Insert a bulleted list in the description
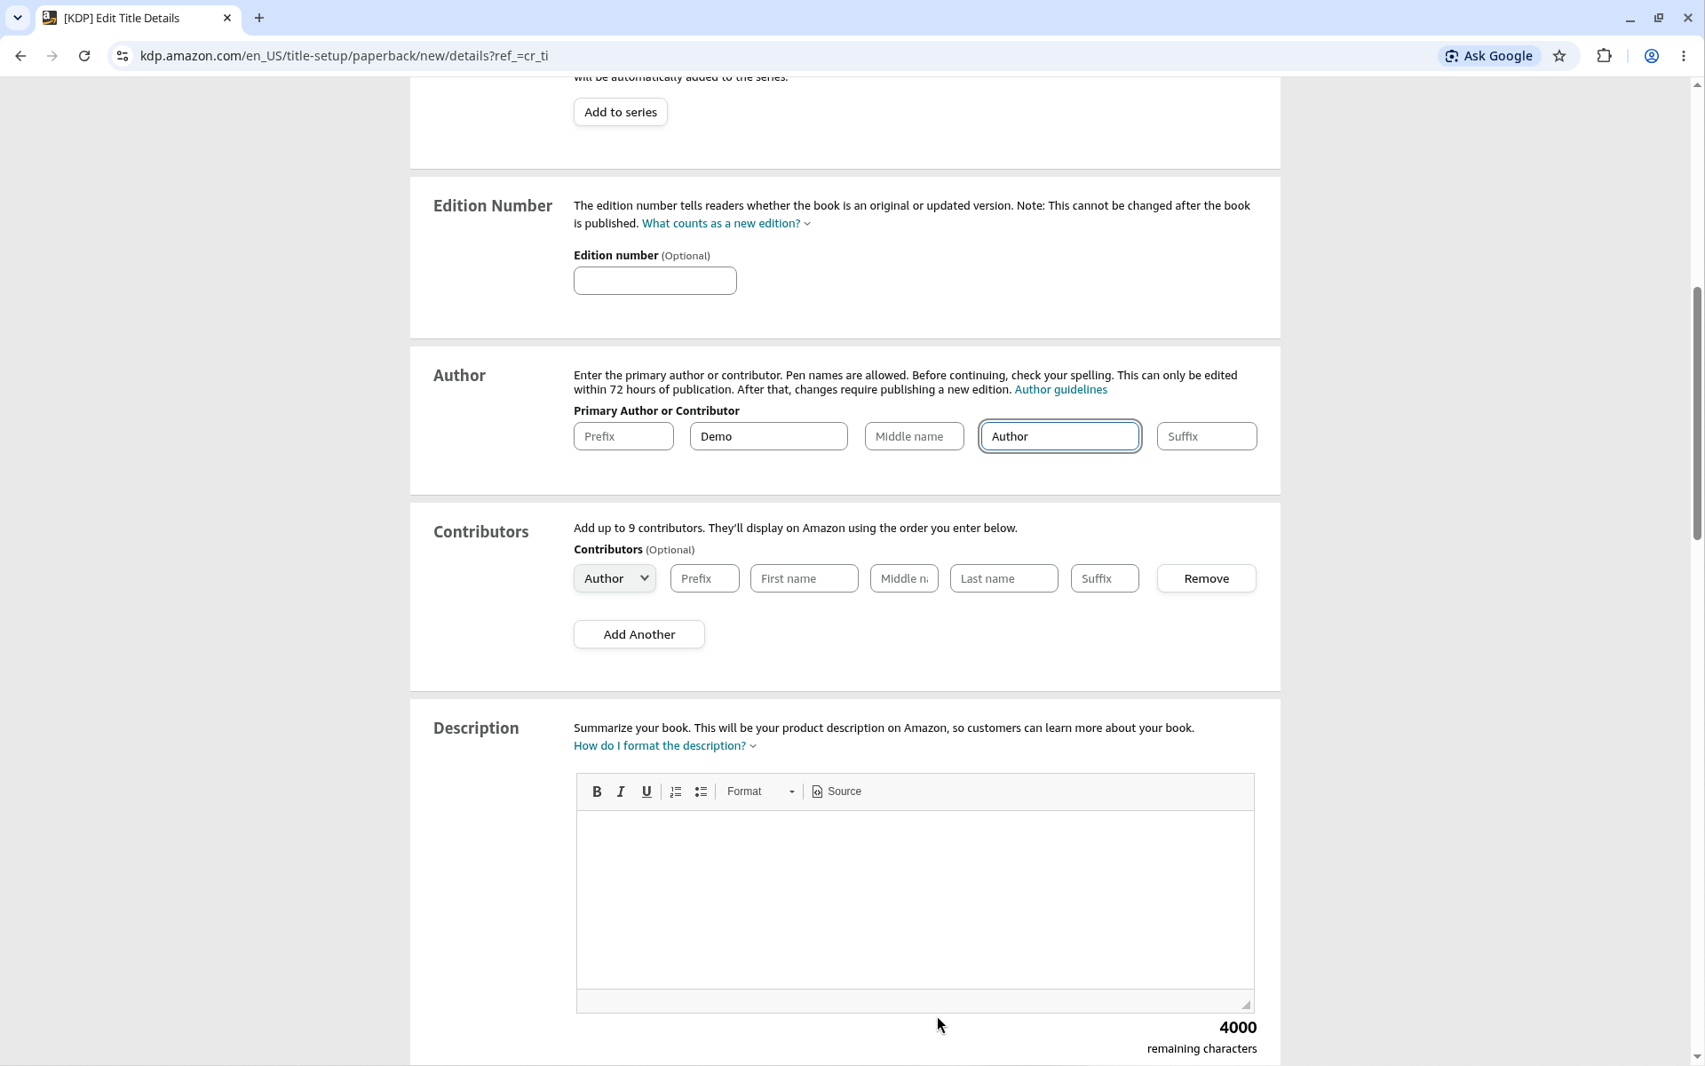The height and width of the screenshot is (1066, 1705). point(701,792)
